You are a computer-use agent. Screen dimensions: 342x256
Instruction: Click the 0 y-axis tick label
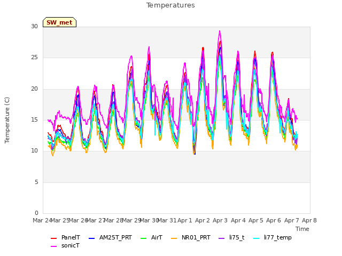36,213
